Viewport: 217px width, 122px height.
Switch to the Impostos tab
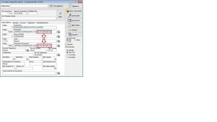pyautogui.click(x=15, y=23)
